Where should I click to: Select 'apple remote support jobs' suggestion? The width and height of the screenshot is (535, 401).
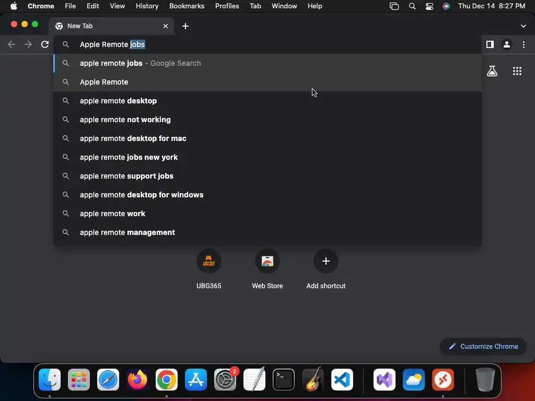coord(267,176)
